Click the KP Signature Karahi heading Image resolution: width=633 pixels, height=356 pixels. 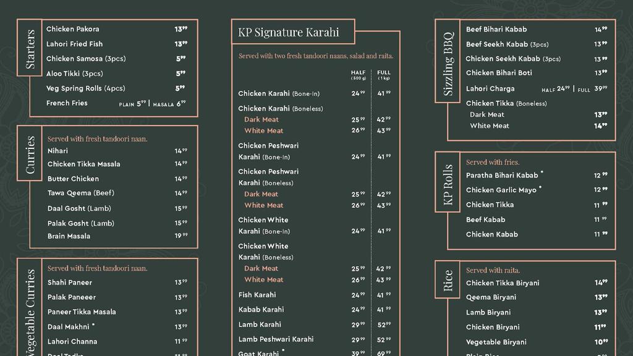pos(292,32)
